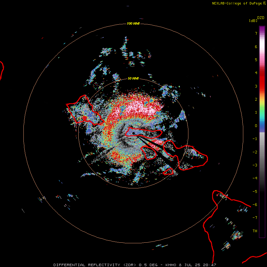Click the KHMO station identifier in the caption
267x267 pixels.
tap(171, 265)
